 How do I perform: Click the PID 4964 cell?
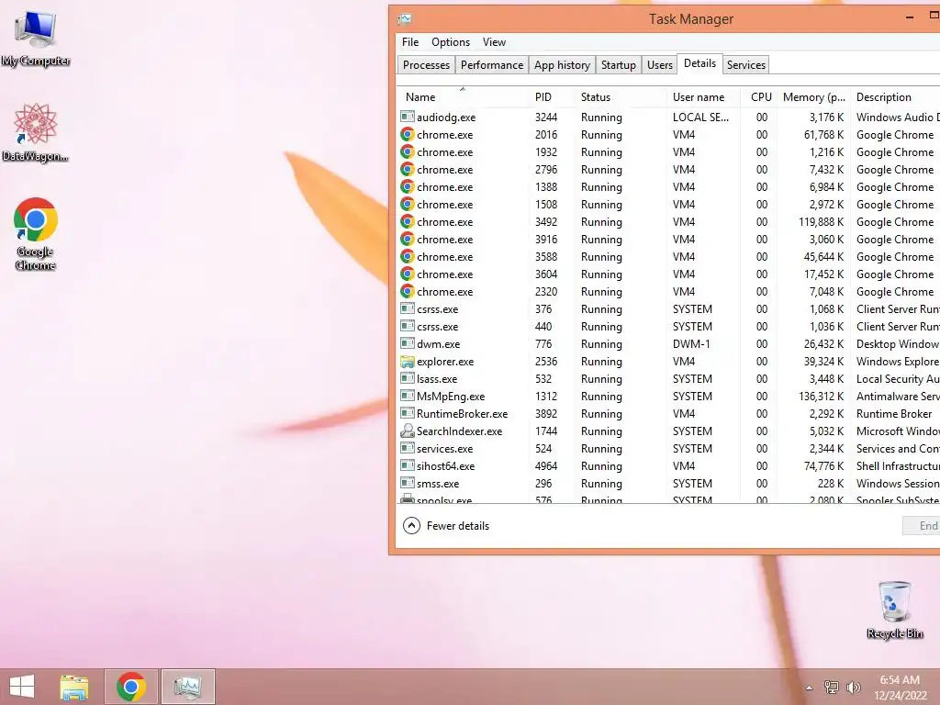click(x=546, y=465)
